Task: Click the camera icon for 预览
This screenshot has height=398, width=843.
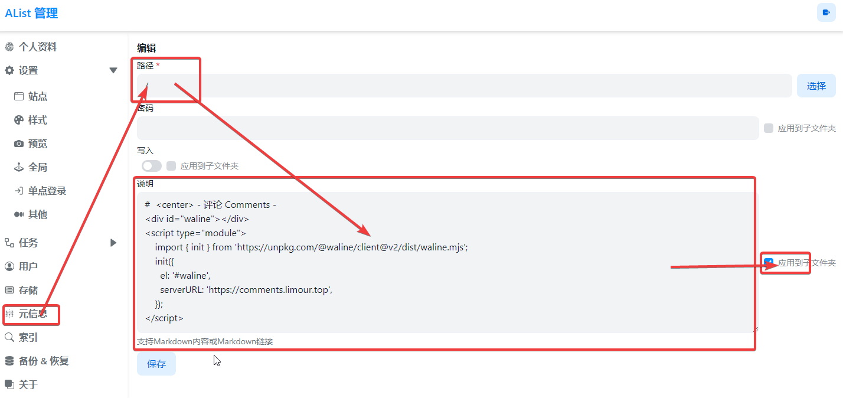Action: coord(19,144)
